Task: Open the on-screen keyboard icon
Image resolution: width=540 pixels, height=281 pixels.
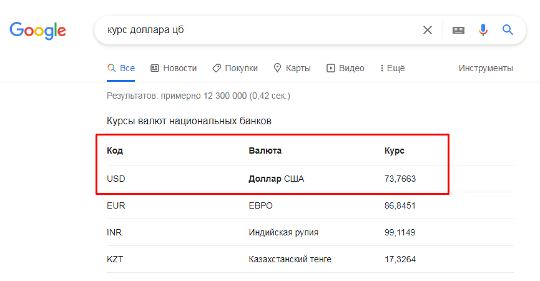Action: point(458,30)
